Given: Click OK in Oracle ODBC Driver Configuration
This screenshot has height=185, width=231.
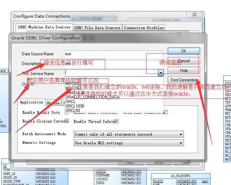Looking at the screenshot, I should click(184, 51).
